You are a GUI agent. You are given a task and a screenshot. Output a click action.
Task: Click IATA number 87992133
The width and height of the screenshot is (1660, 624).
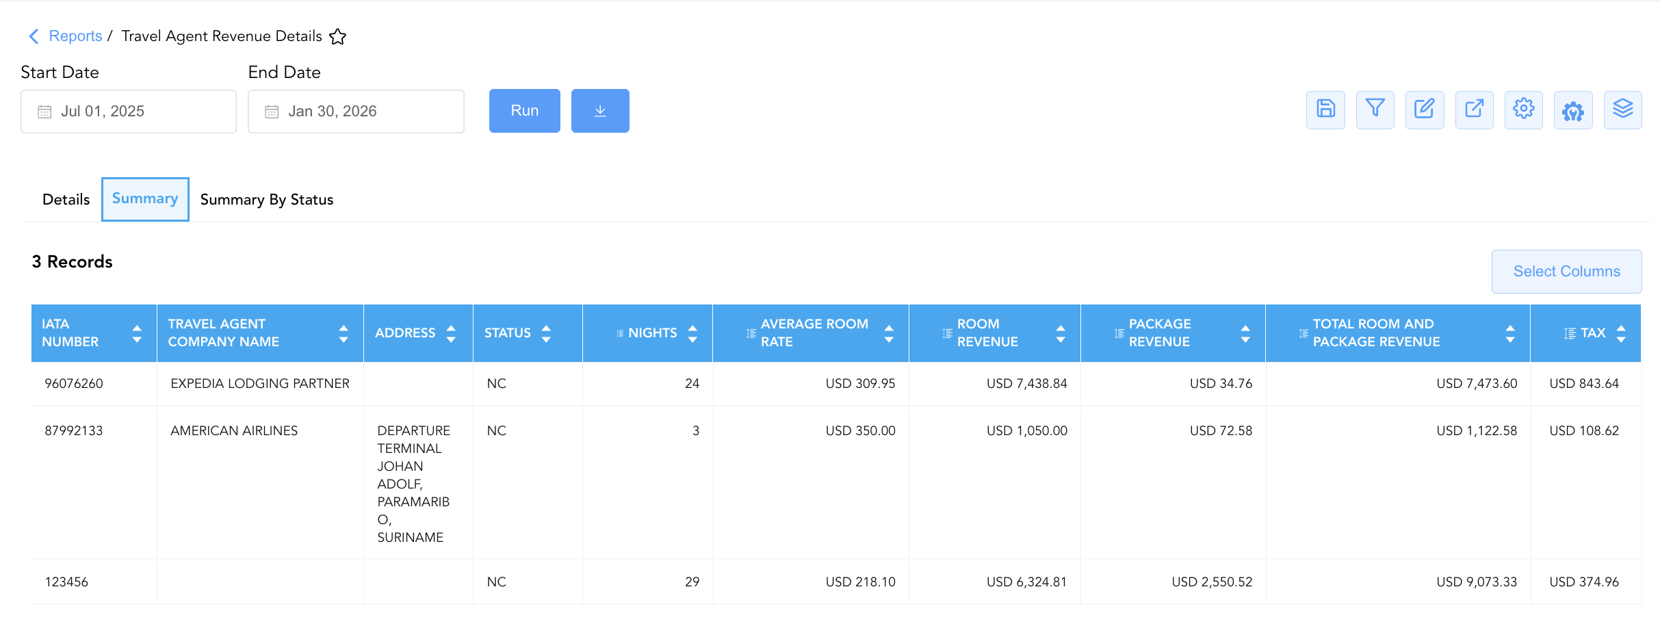[x=74, y=431]
